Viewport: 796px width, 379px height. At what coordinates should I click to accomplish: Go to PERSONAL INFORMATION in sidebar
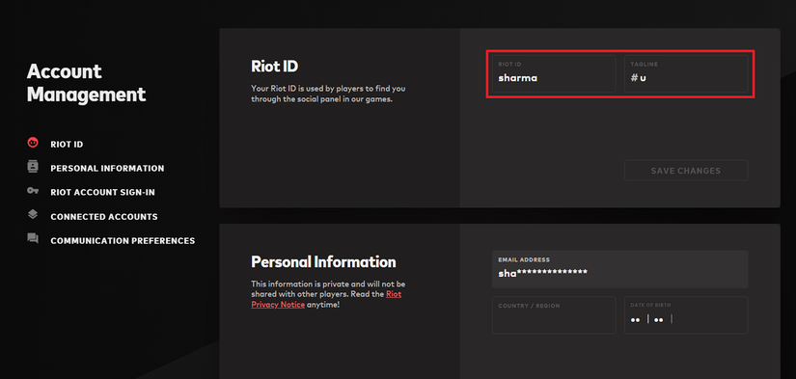click(x=107, y=169)
